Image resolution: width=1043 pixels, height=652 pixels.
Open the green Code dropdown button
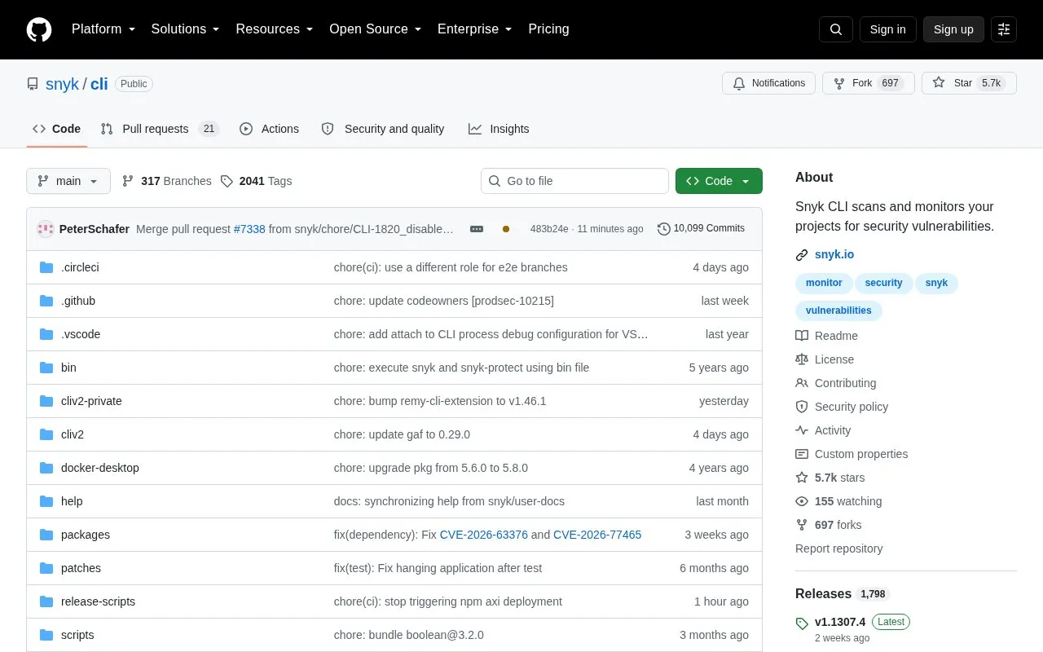[719, 181]
